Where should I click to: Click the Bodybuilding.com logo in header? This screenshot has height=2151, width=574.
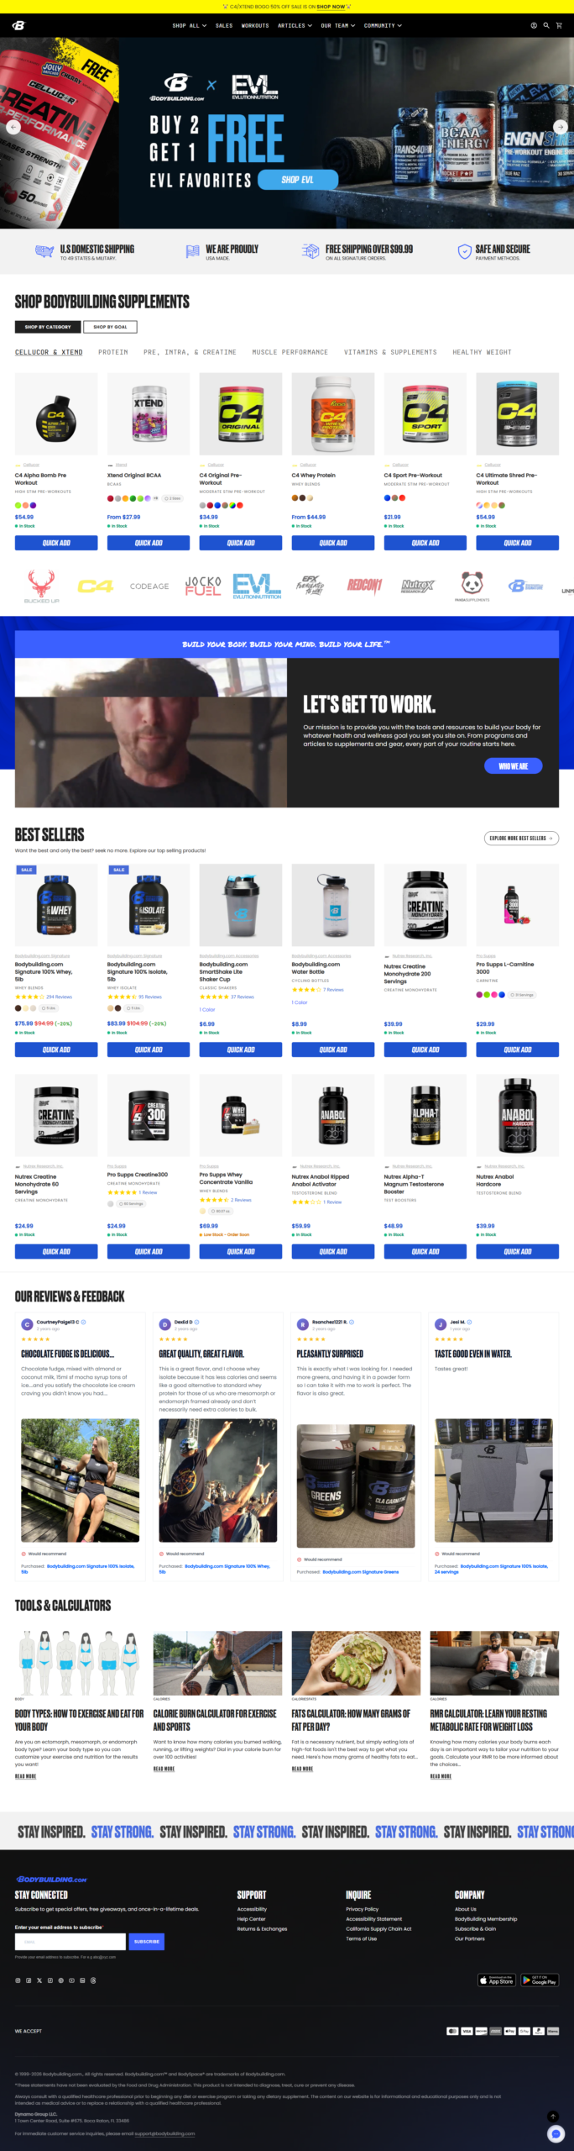tap(18, 25)
